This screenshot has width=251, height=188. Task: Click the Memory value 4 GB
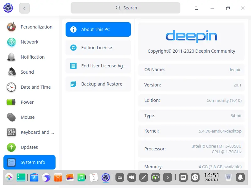[220, 167]
